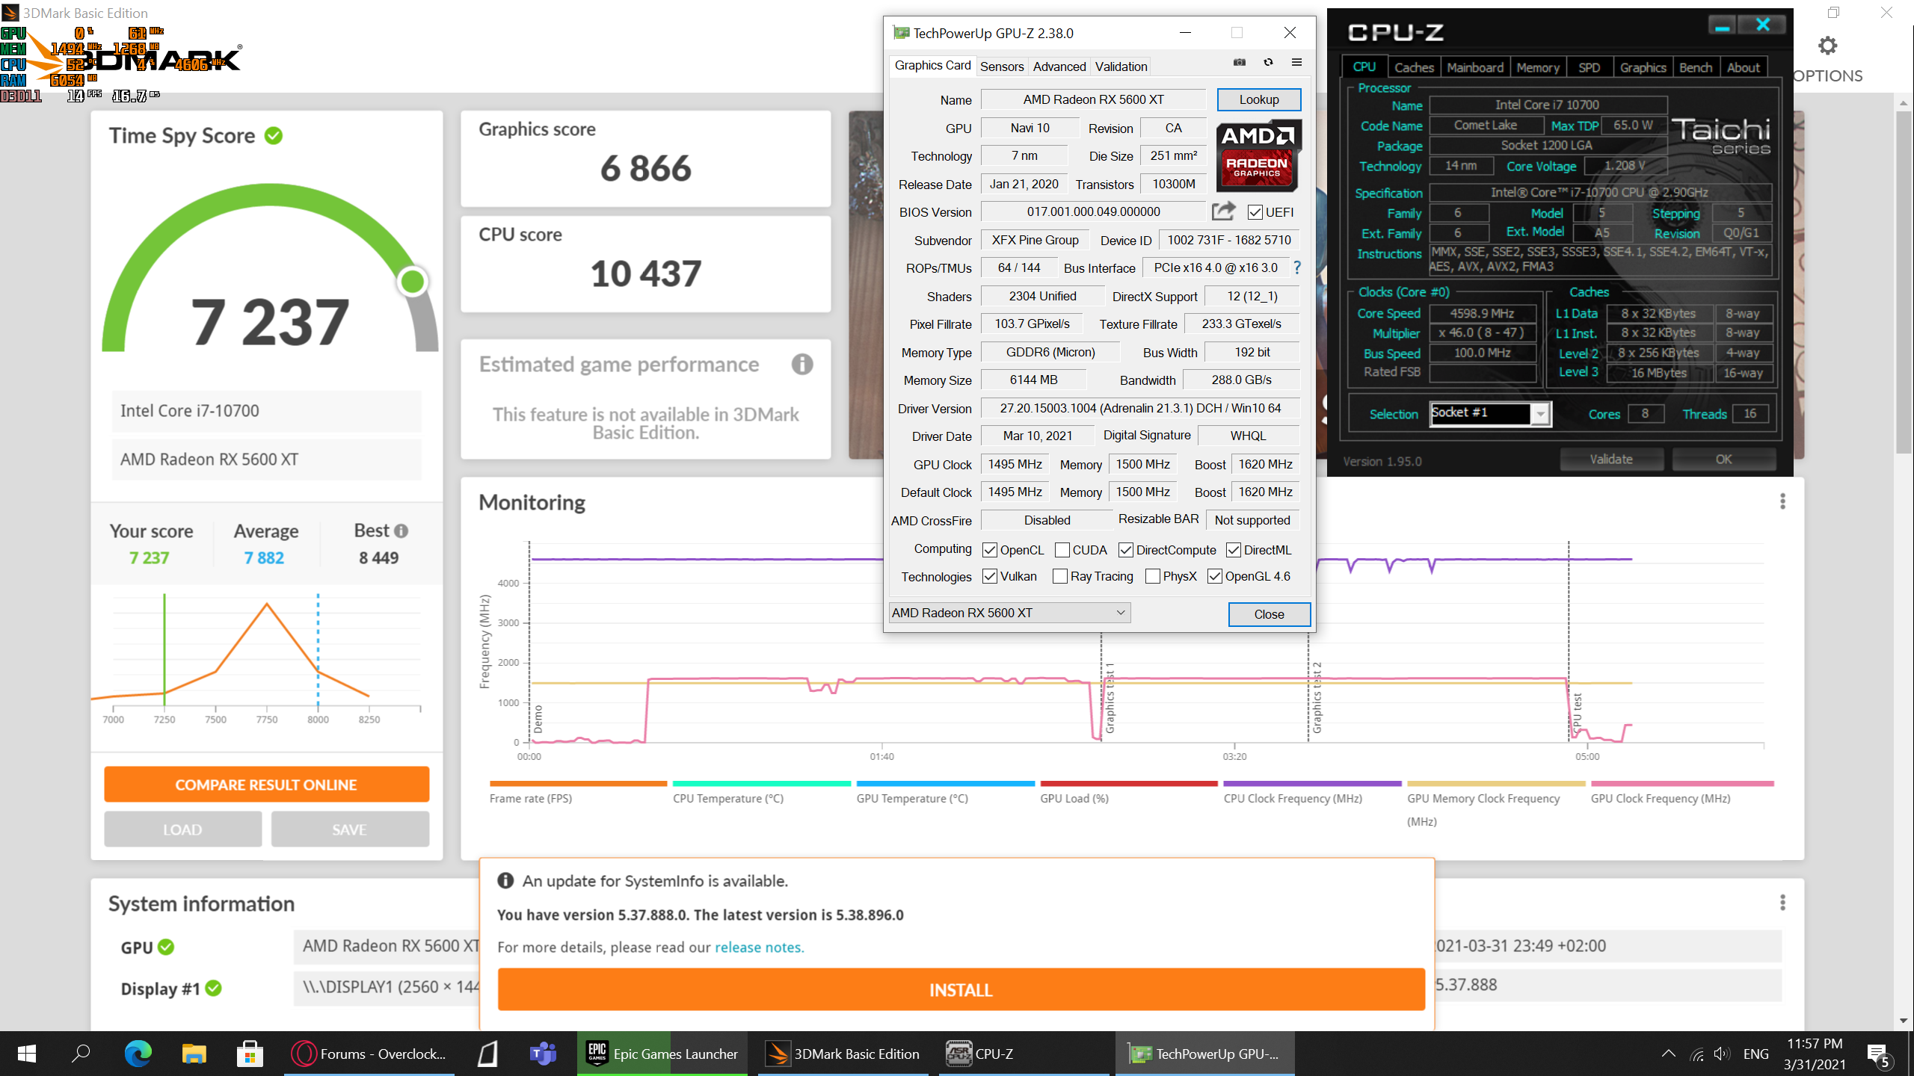This screenshot has height=1076, width=1914.
Task: Open the Socket #1 selection dropdown
Action: coord(1540,414)
